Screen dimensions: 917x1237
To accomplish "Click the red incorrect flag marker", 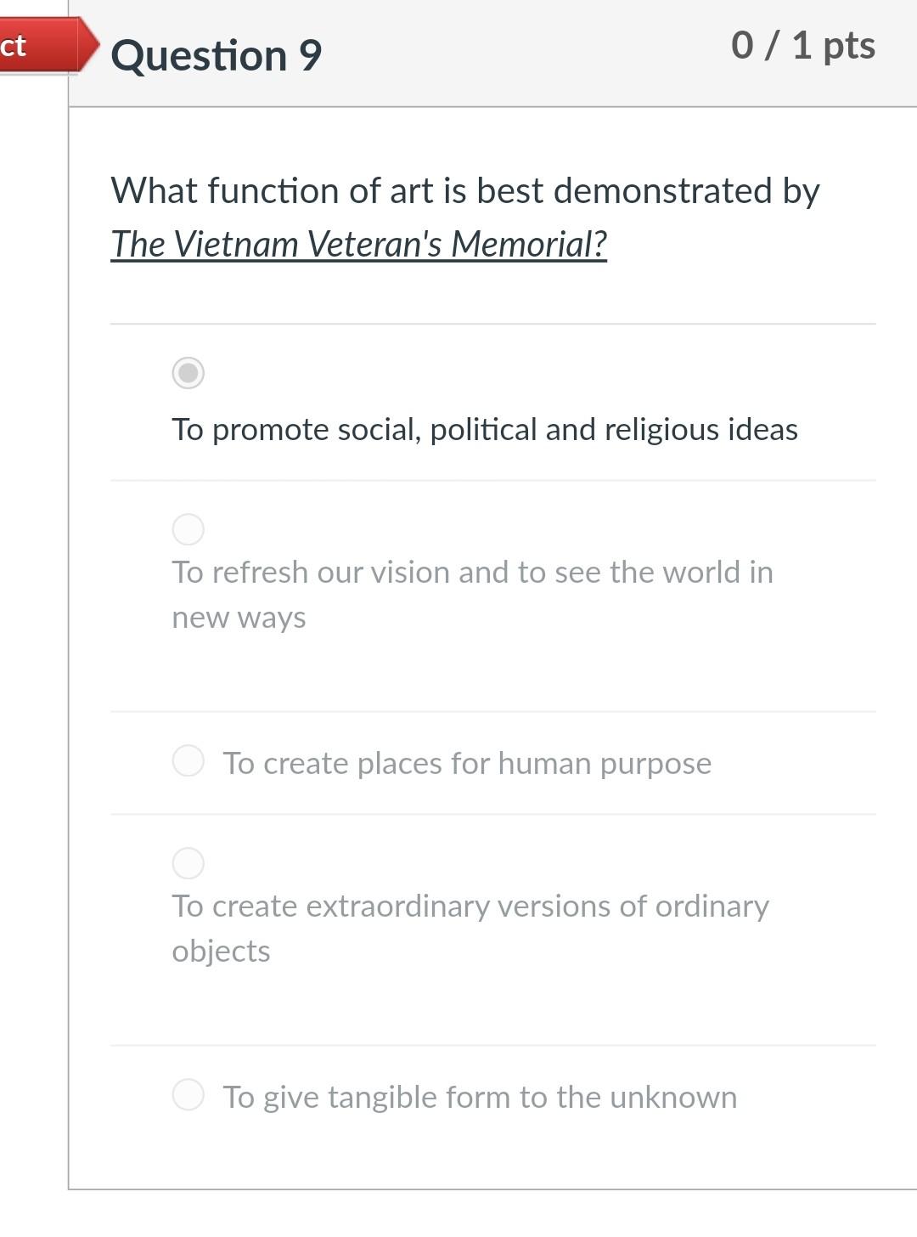I will (x=42, y=46).
